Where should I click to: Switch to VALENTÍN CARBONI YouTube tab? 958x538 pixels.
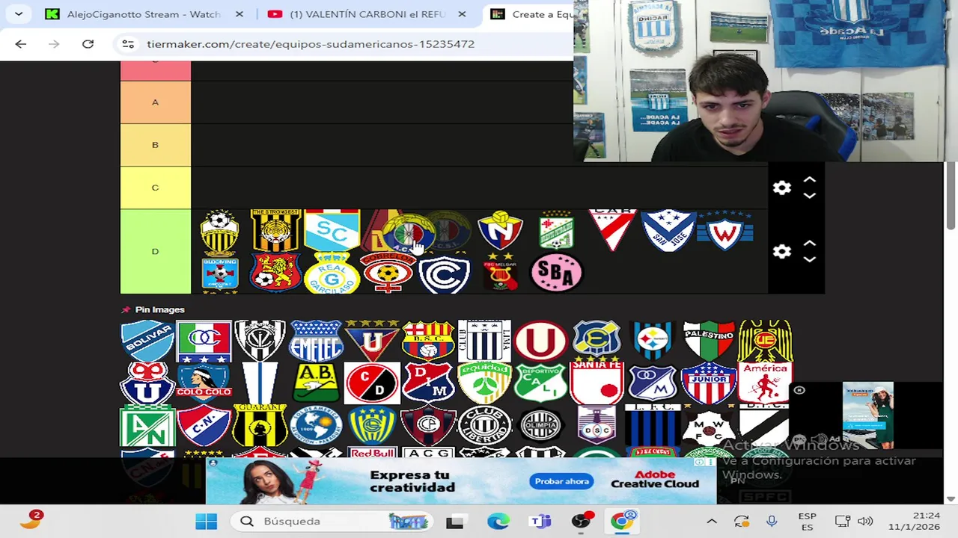coord(367,14)
